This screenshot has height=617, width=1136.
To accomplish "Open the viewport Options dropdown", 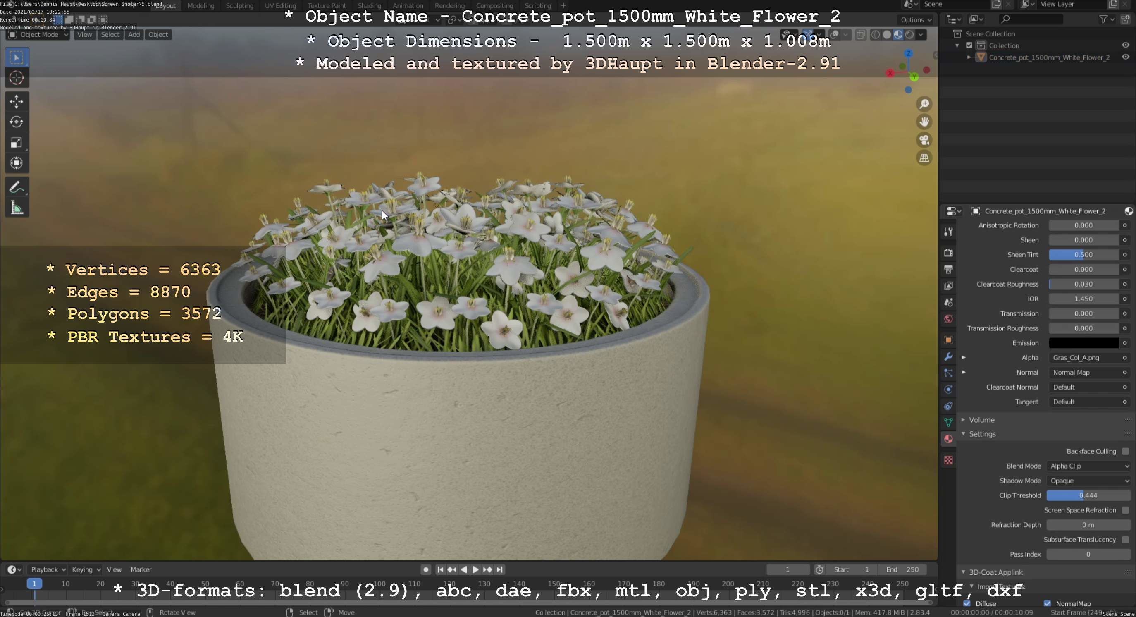I will click(916, 20).
